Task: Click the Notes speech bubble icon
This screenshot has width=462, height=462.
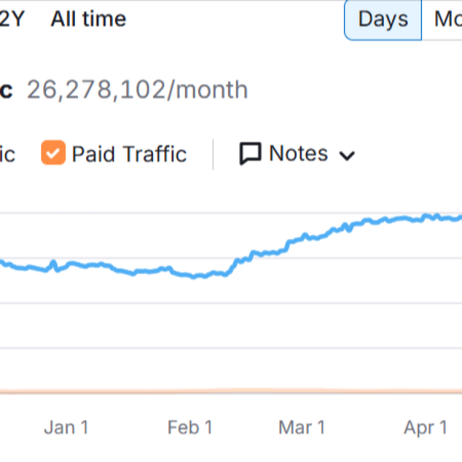Action: pyautogui.click(x=250, y=154)
